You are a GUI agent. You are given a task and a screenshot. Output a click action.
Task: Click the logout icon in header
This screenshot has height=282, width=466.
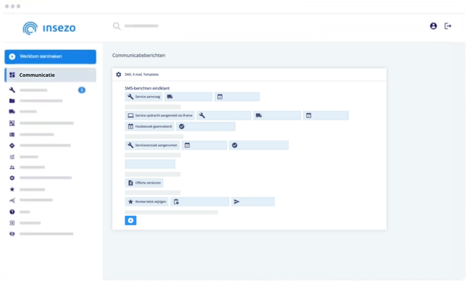448,26
